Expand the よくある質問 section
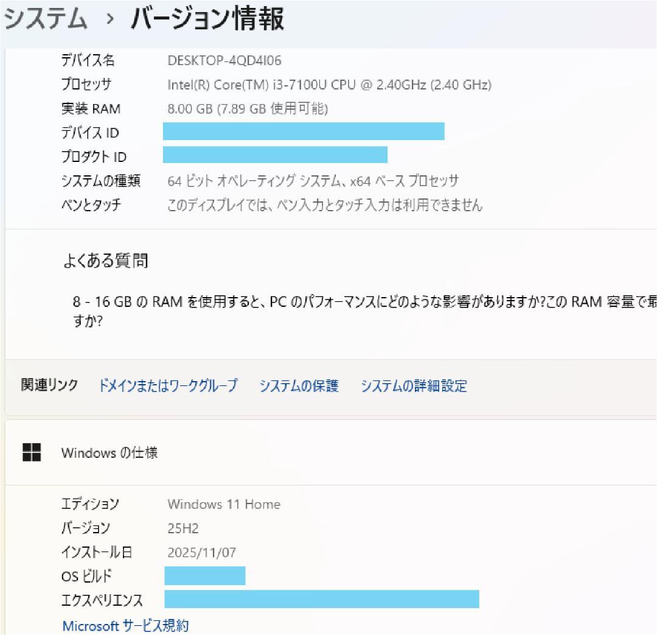The width and height of the screenshot is (657, 638). tap(109, 261)
